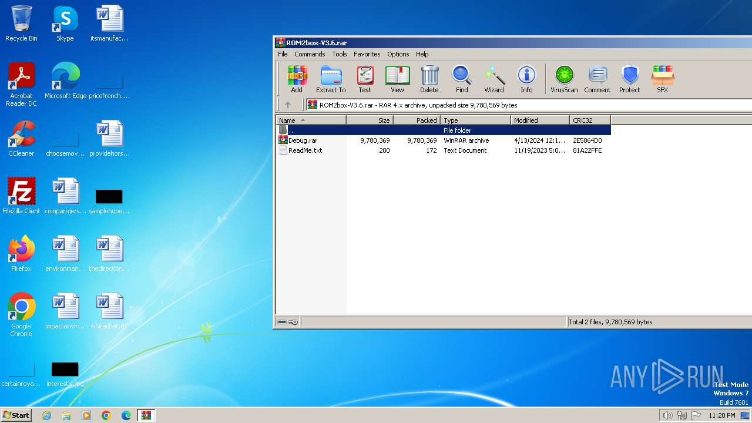752x423 pixels.
Task: Open the Favorites menu
Action: 367,54
